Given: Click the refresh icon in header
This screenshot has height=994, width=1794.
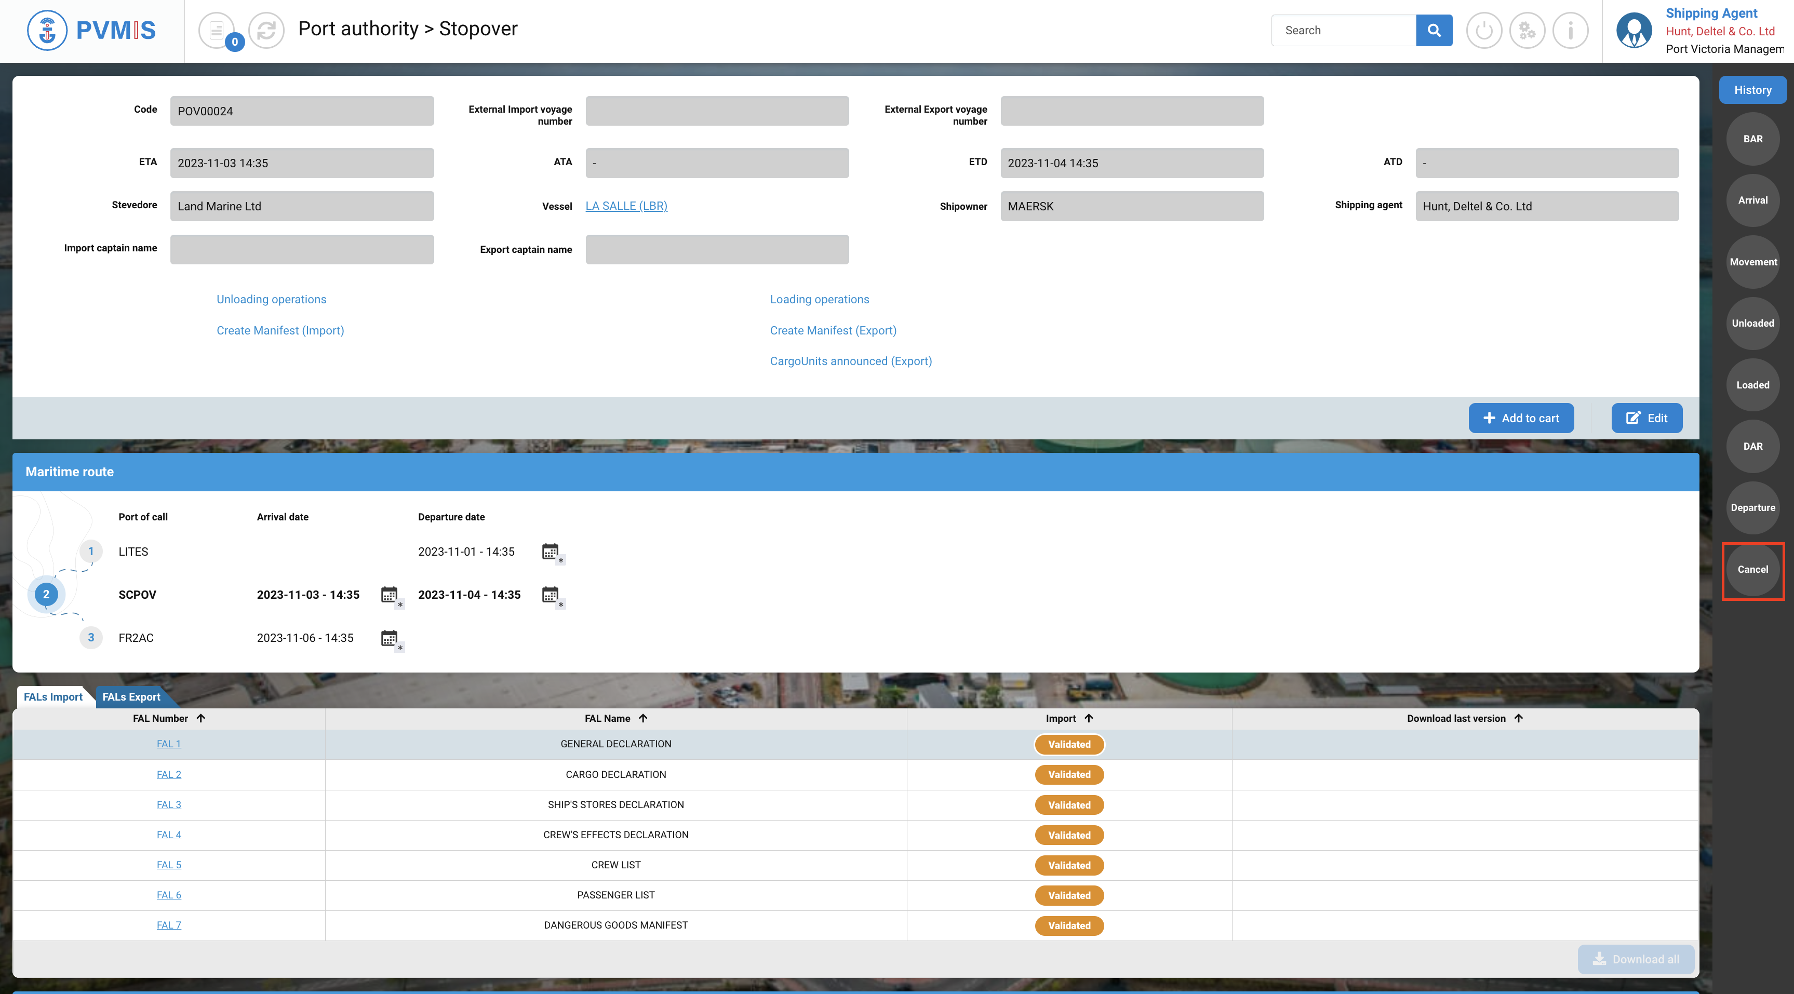Looking at the screenshot, I should click(267, 31).
